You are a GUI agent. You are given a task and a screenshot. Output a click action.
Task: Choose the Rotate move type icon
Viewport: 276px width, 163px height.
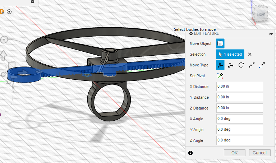(241, 65)
